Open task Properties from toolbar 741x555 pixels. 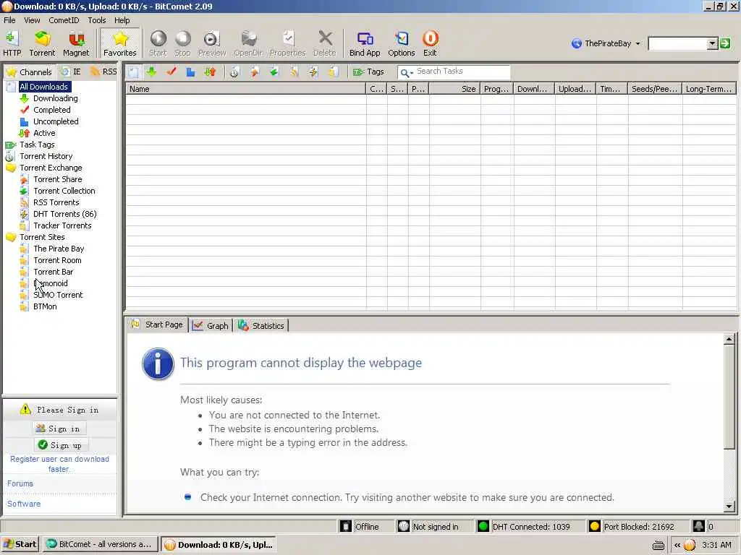[x=287, y=43]
